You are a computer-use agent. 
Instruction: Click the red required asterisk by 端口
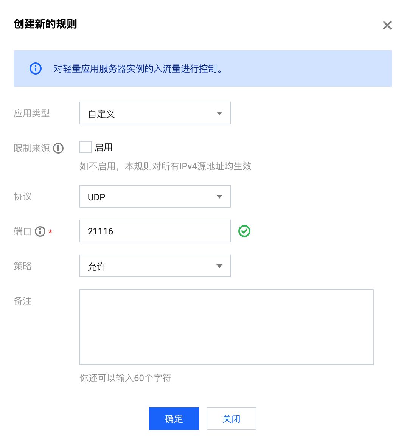50,232
